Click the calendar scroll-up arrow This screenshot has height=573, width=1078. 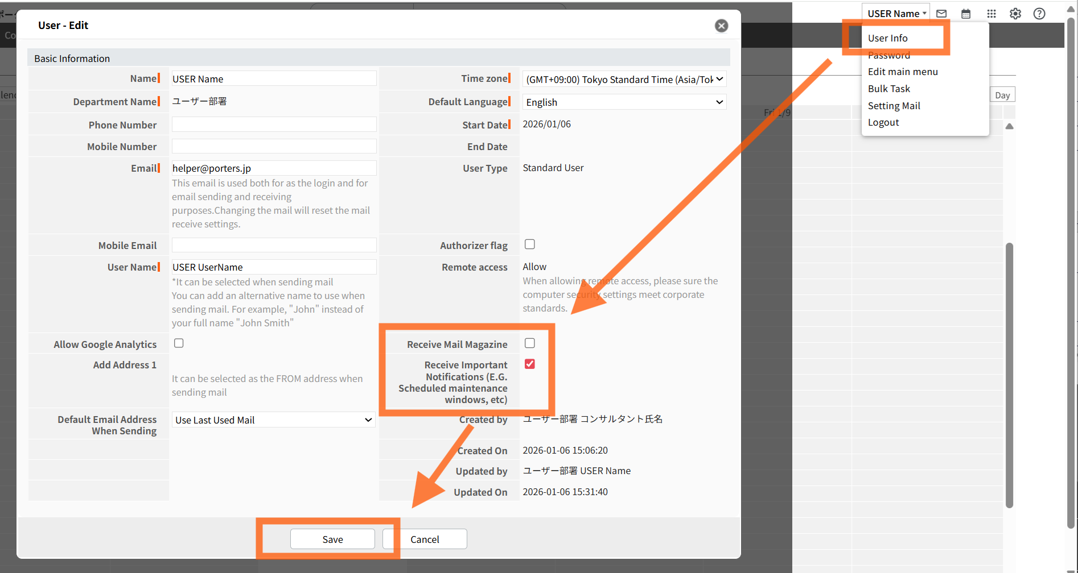[x=1009, y=126]
